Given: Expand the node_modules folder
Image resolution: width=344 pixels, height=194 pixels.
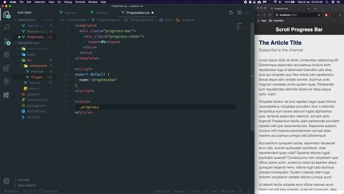Looking at the screenshot, I should click(35, 48).
